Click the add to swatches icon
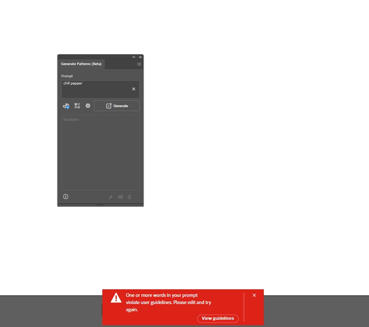The width and height of the screenshot is (369, 327). tap(120, 197)
